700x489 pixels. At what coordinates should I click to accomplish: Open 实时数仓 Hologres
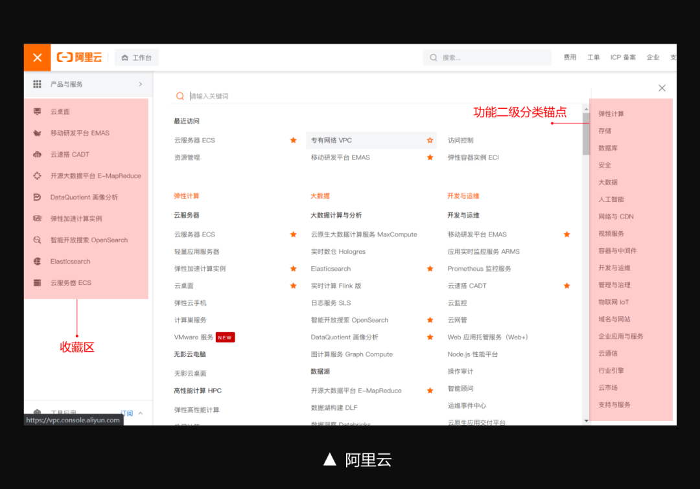tap(338, 252)
